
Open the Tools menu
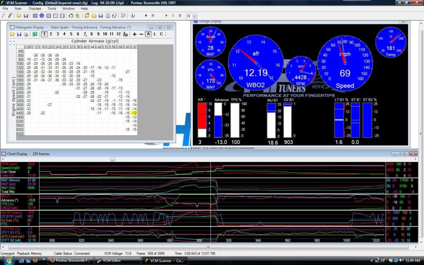click(x=52, y=9)
